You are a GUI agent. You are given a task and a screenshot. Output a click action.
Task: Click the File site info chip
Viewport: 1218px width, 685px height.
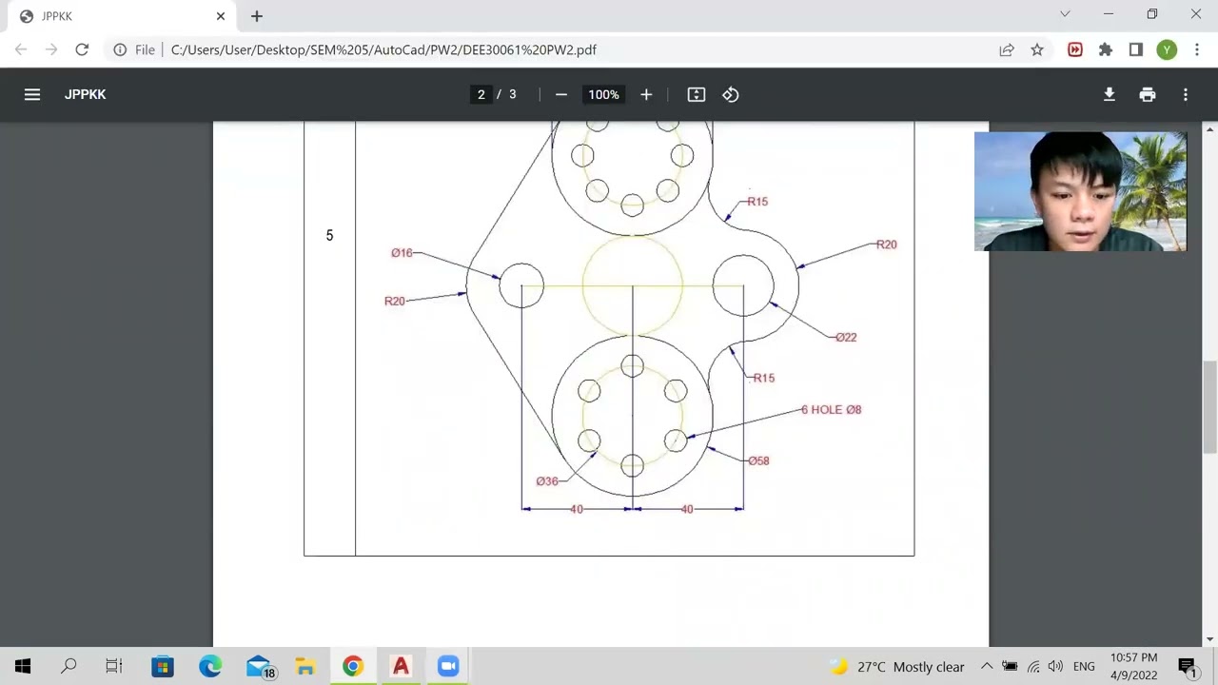pos(134,49)
